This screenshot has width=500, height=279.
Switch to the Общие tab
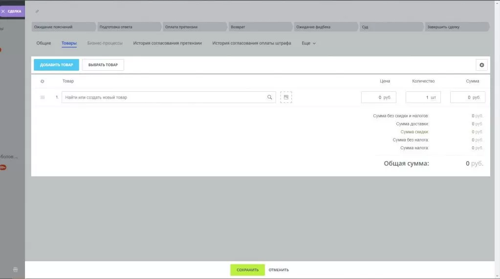[x=43, y=43]
